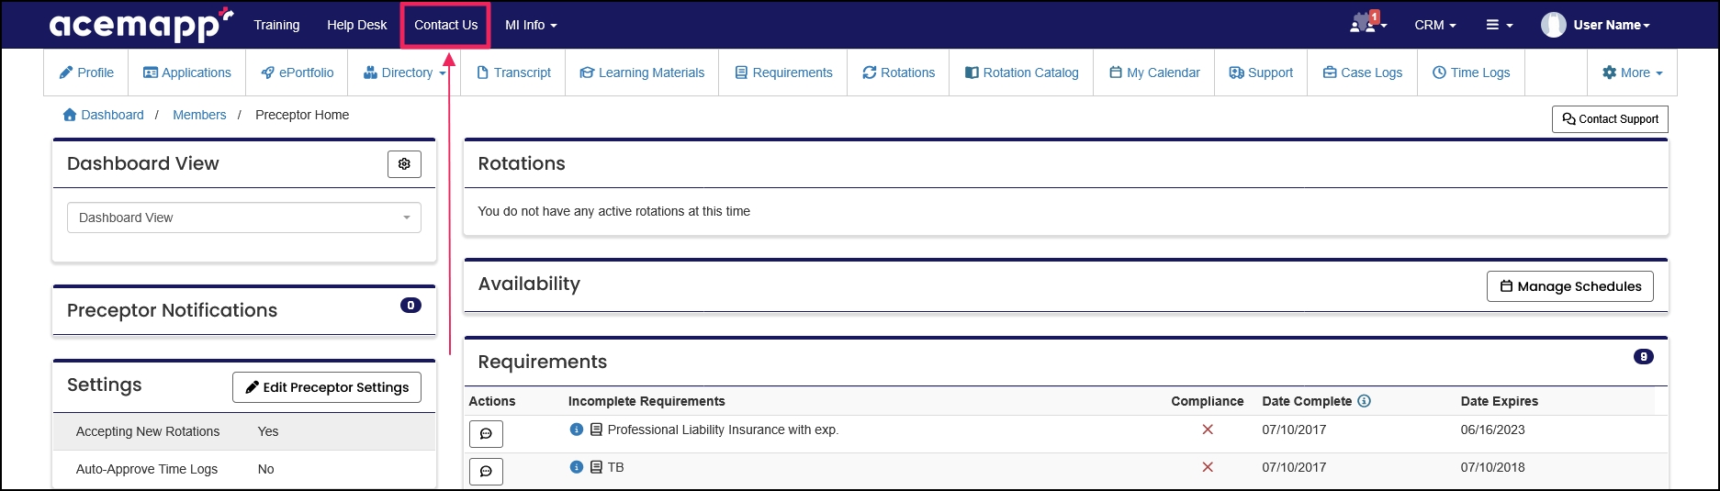Click the Date Expires column header
Screen dimensions: 1720x491
click(1499, 401)
